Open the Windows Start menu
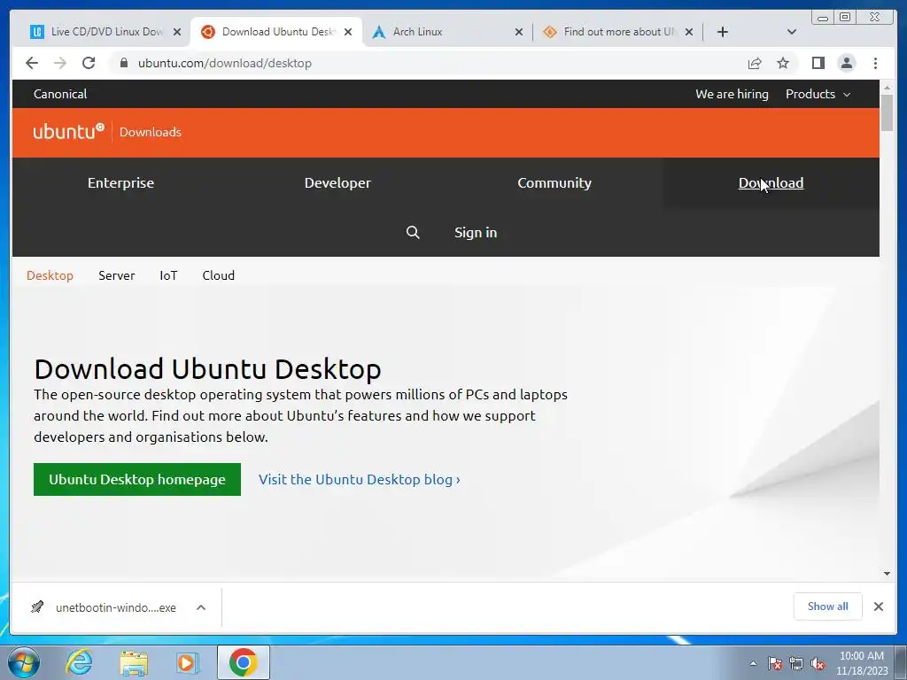Screen dimensions: 907x680 (x=23, y=662)
